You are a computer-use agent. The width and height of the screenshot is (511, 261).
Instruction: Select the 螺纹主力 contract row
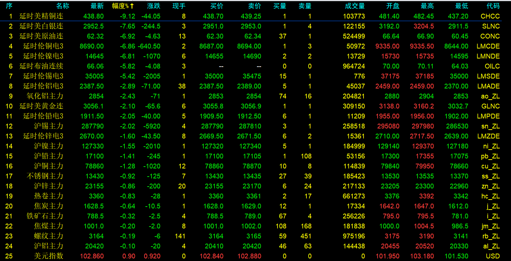49,236
